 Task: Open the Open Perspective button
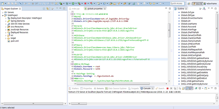(189, 4)
